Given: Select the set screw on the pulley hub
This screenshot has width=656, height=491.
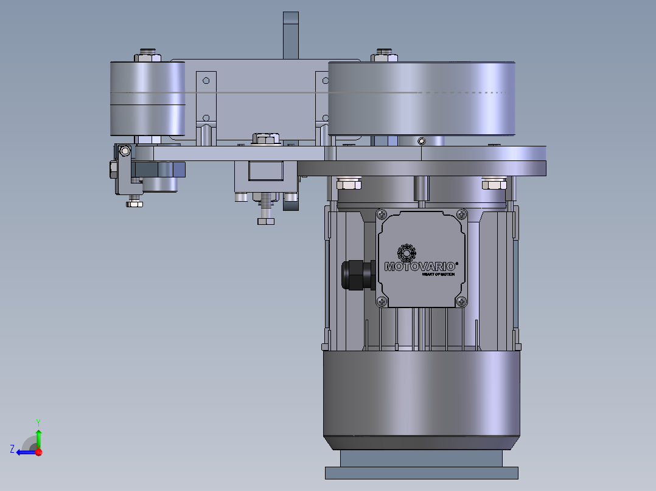Looking at the screenshot, I should tap(422, 141).
